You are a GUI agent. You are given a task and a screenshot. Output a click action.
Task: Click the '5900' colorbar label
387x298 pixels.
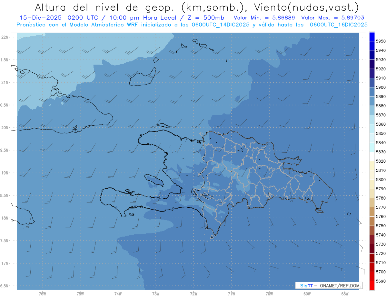coord(381,87)
